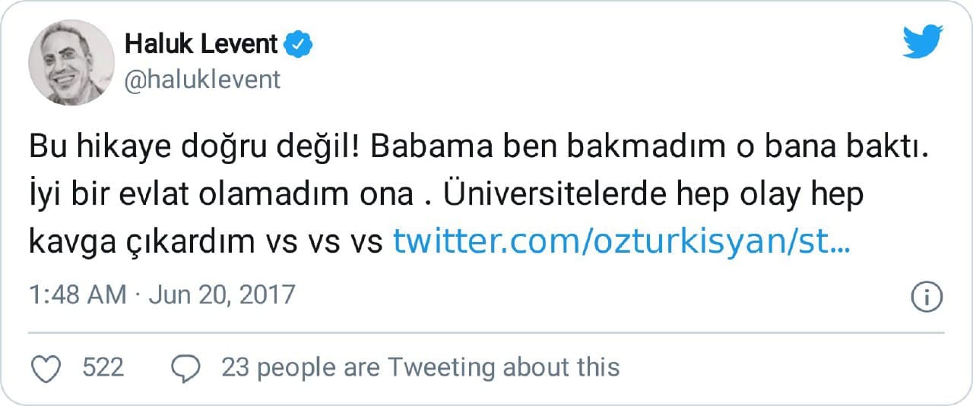Click the Jun 20, 2017 date
The width and height of the screenshot is (973, 406).
click(221, 294)
